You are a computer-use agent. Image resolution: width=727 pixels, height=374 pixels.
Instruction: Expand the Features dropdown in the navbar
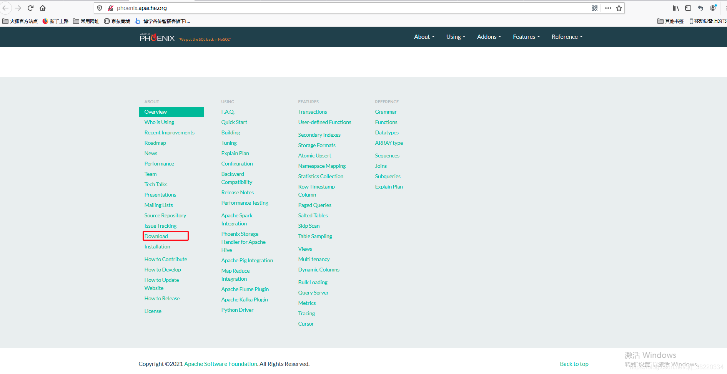[x=526, y=37]
